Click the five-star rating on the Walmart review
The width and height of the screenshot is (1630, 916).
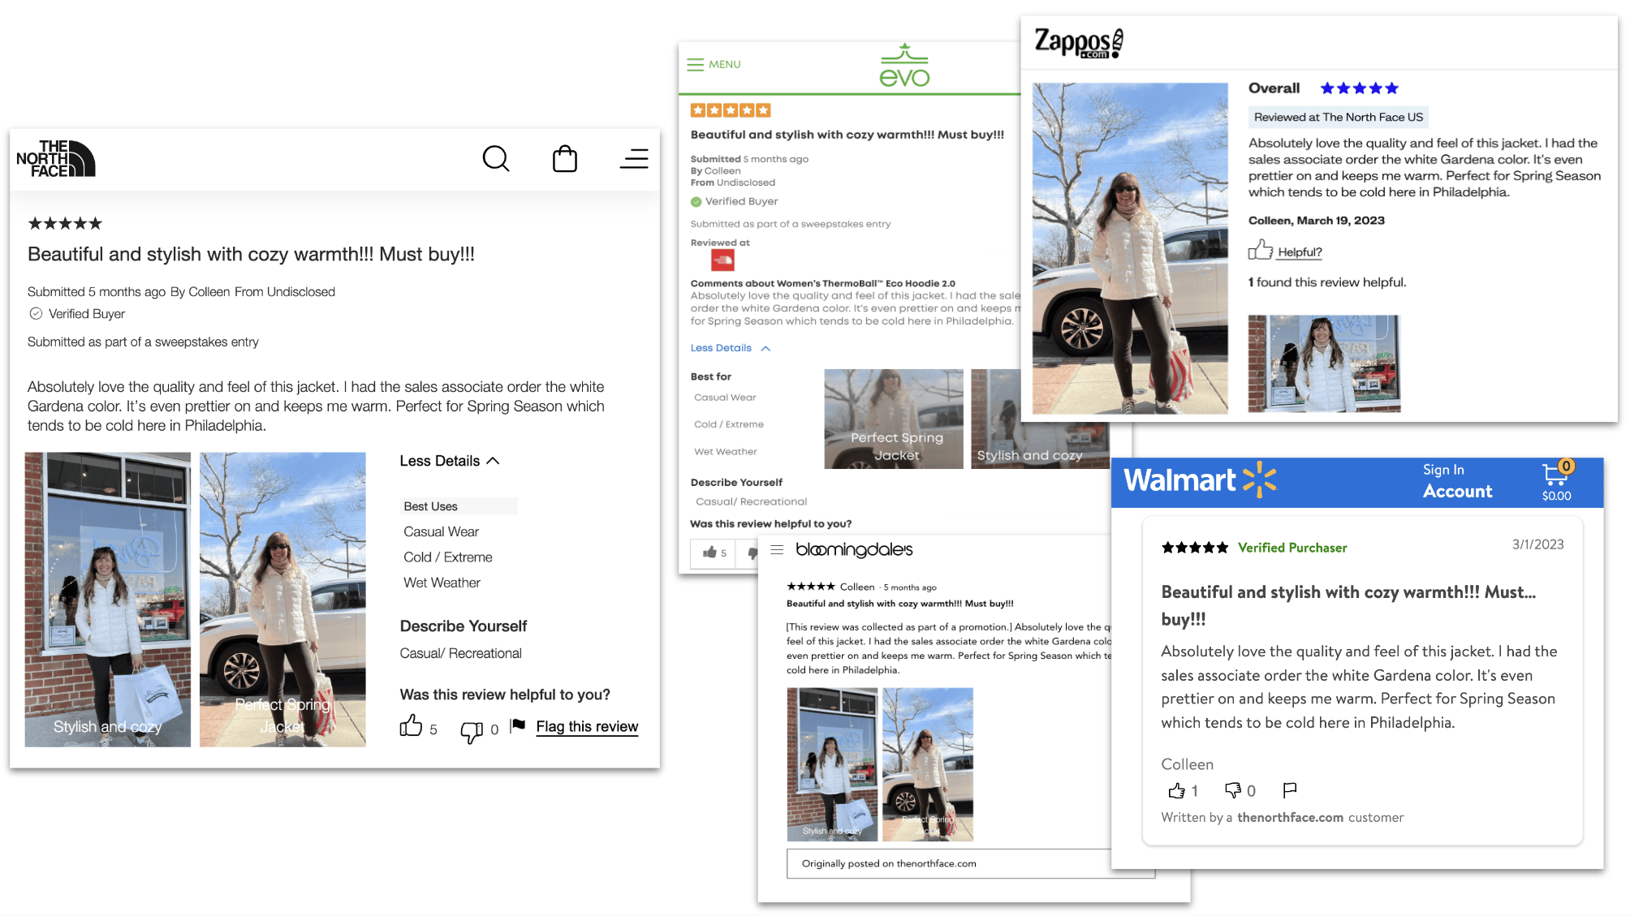1193,547
